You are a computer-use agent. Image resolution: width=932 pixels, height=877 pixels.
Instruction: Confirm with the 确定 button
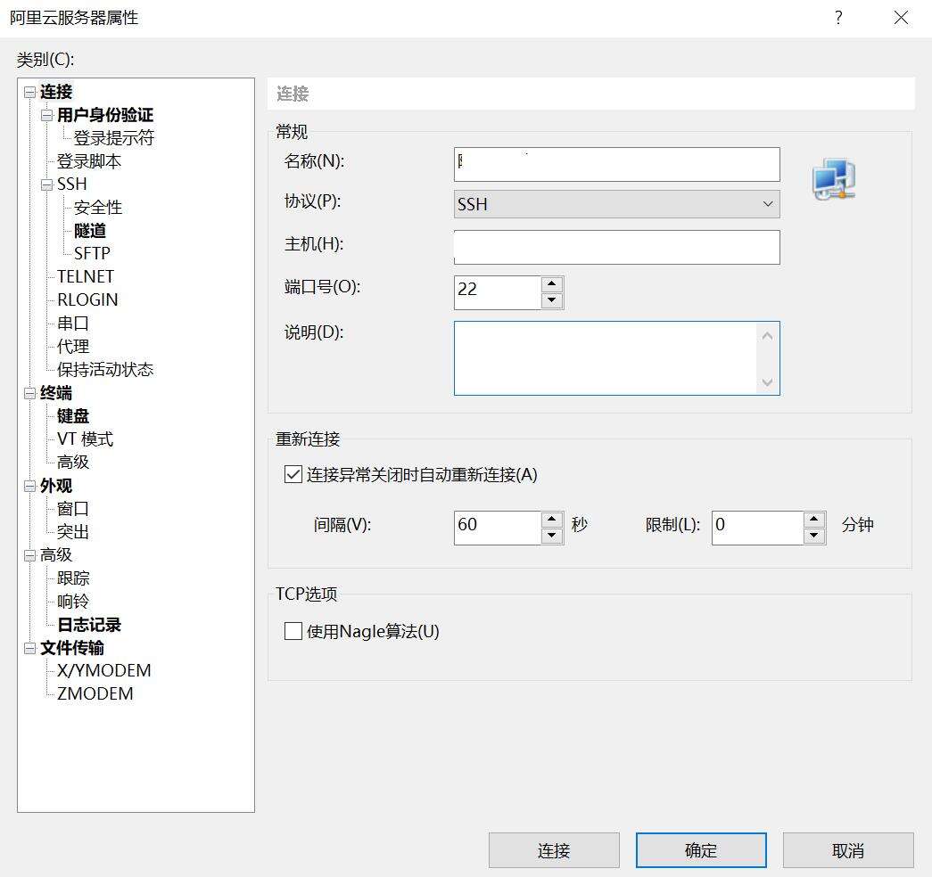(x=701, y=850)
